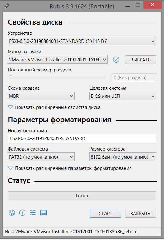Screen dimensions: 164x240
Task: Open Rufus settings sliders icon
Action: tap(33, 213)
